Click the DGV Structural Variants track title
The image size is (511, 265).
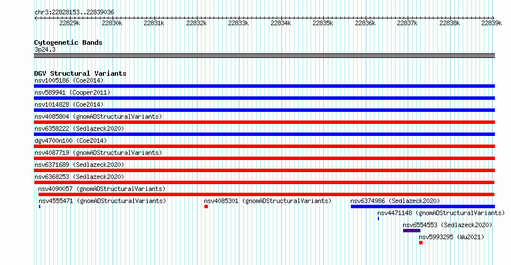(x=80, y=73)
